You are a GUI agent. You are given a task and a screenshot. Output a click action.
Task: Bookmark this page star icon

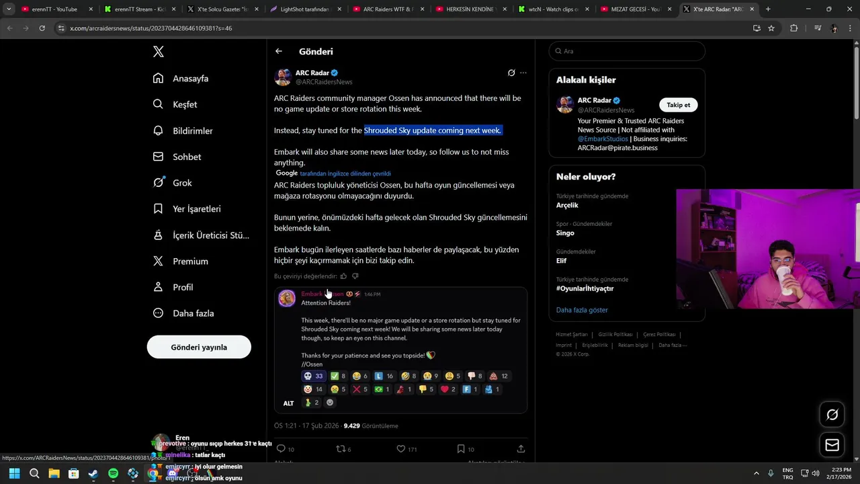click(771, 28)
